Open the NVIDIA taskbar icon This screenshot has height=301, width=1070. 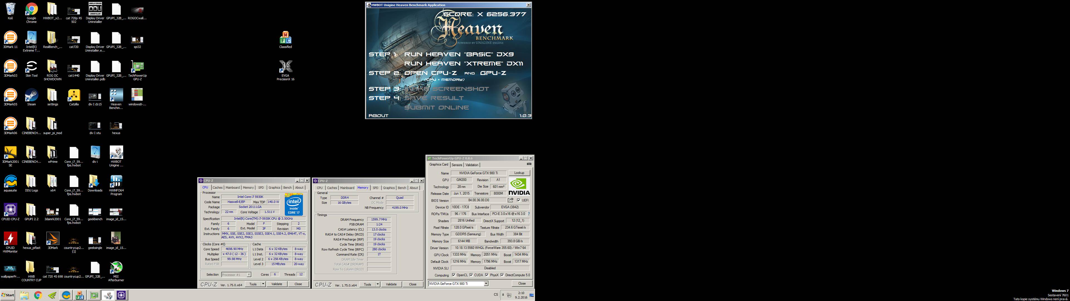click(52, 295)
